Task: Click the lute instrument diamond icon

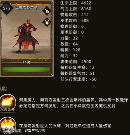Action: (x=47, y=11)
